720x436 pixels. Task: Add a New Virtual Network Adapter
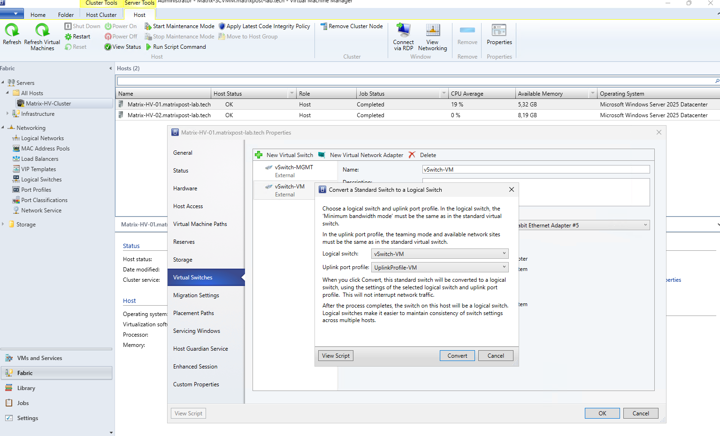360,155
